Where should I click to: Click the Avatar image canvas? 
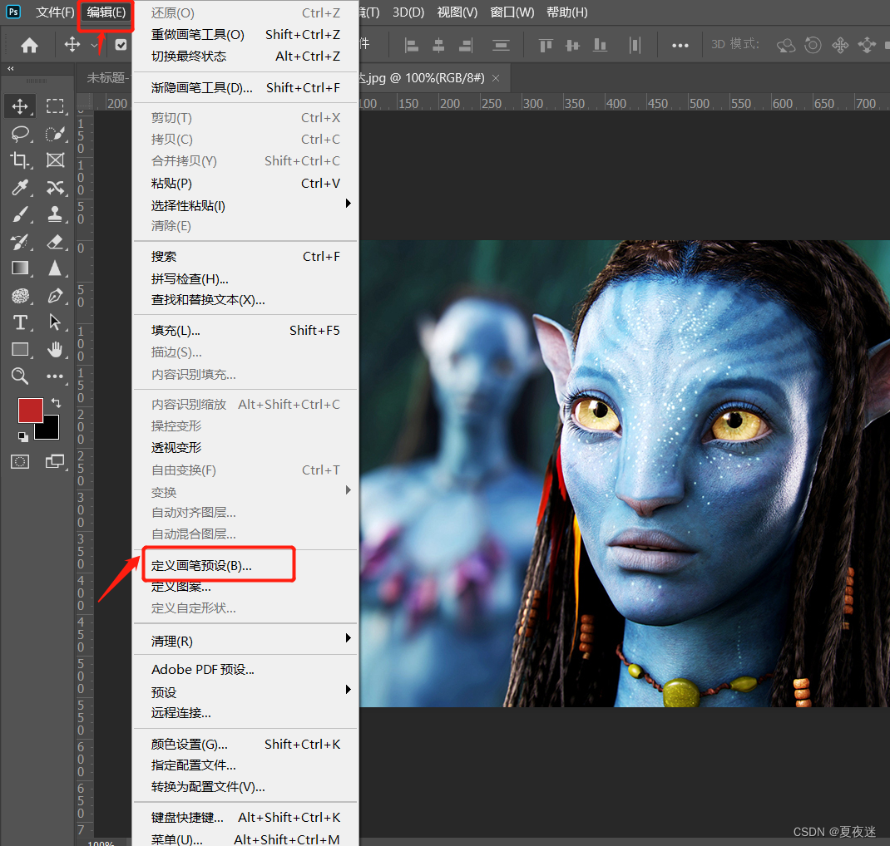pyautogui.click(x=625, y=474)
